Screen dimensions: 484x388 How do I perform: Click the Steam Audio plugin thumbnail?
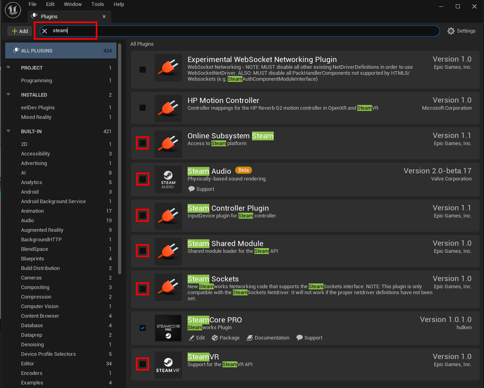[168, 179]
